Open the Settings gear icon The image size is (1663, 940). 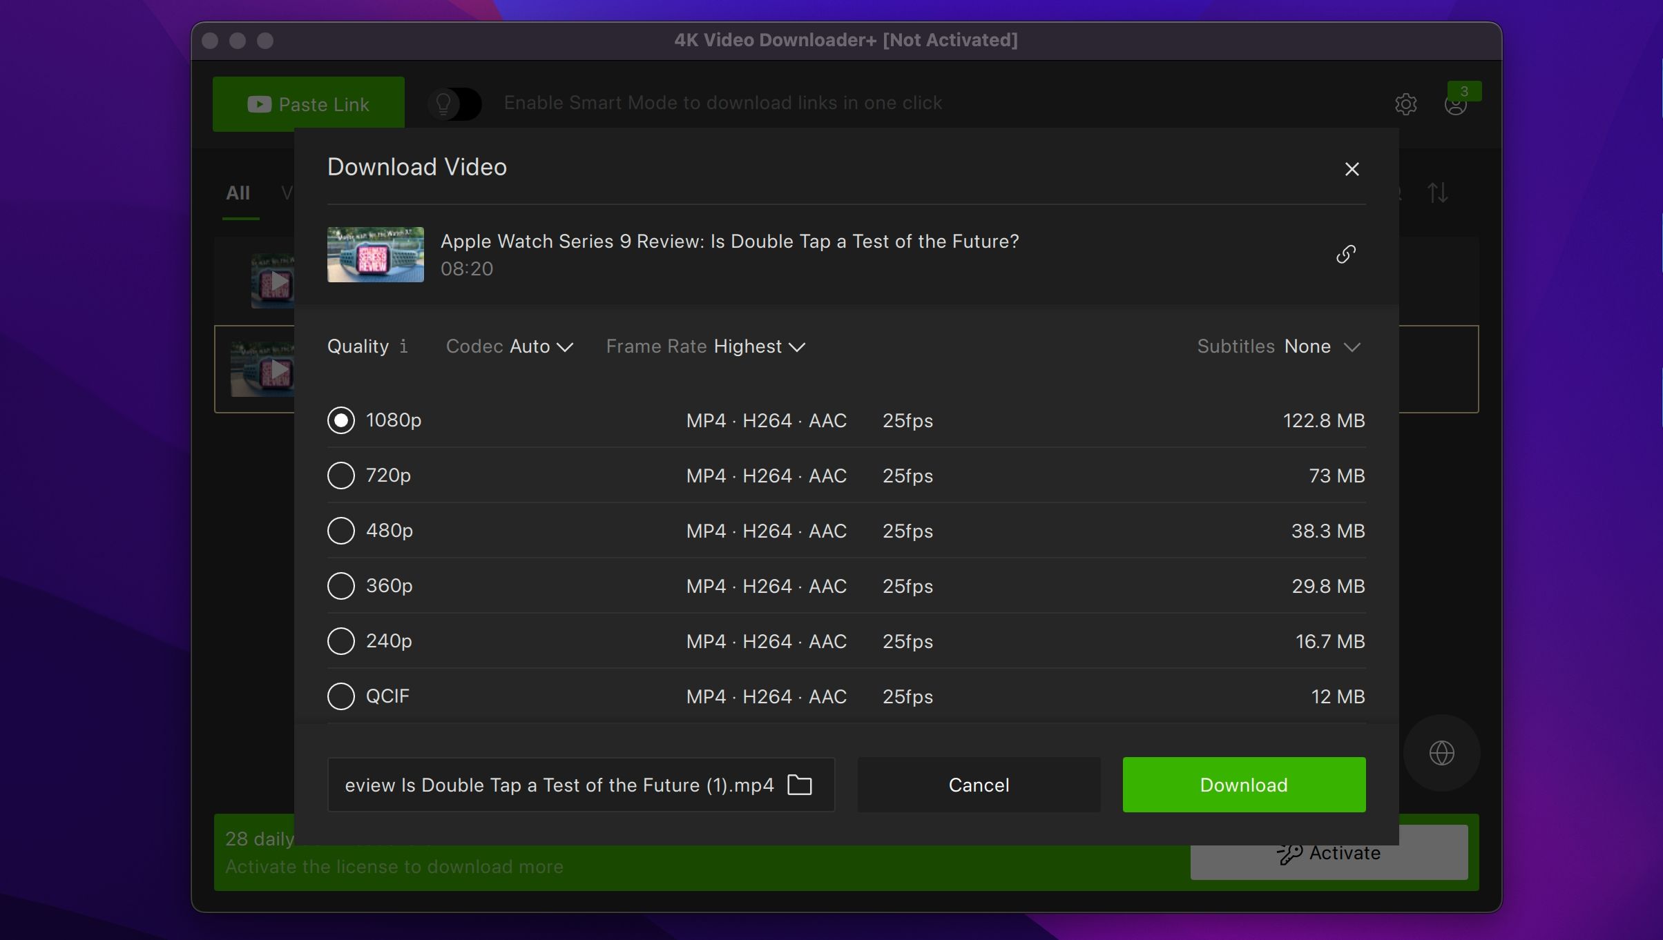[x=1406, y=104]
